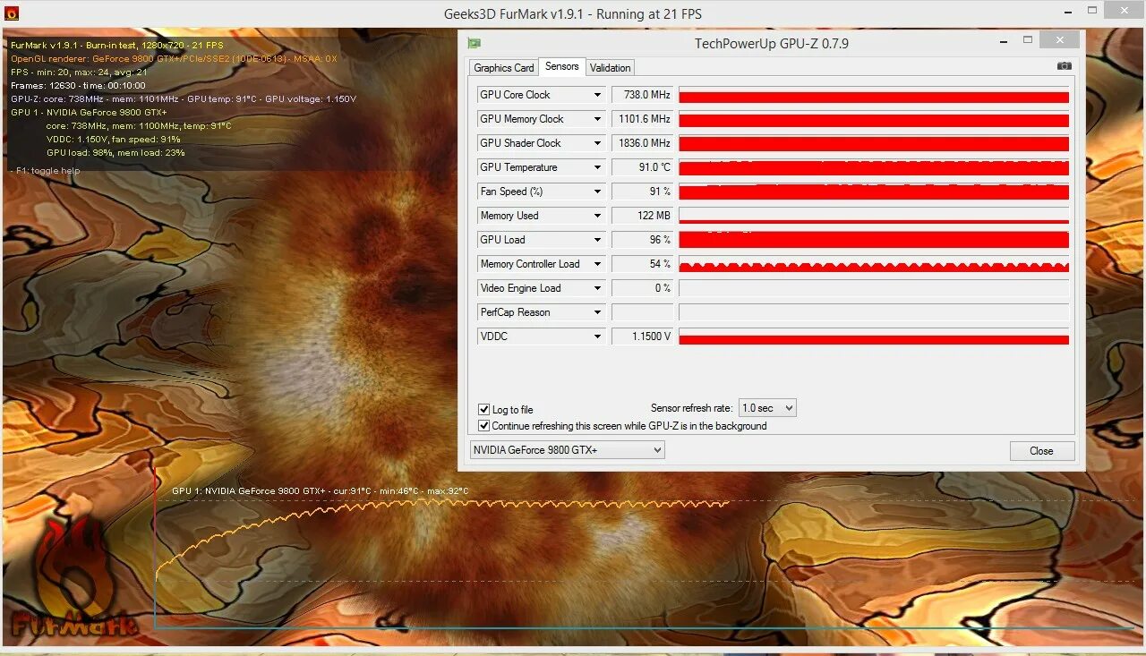Minimize the FurMark window
Screen dimensions: 1146x656
tap(1066, 13)
